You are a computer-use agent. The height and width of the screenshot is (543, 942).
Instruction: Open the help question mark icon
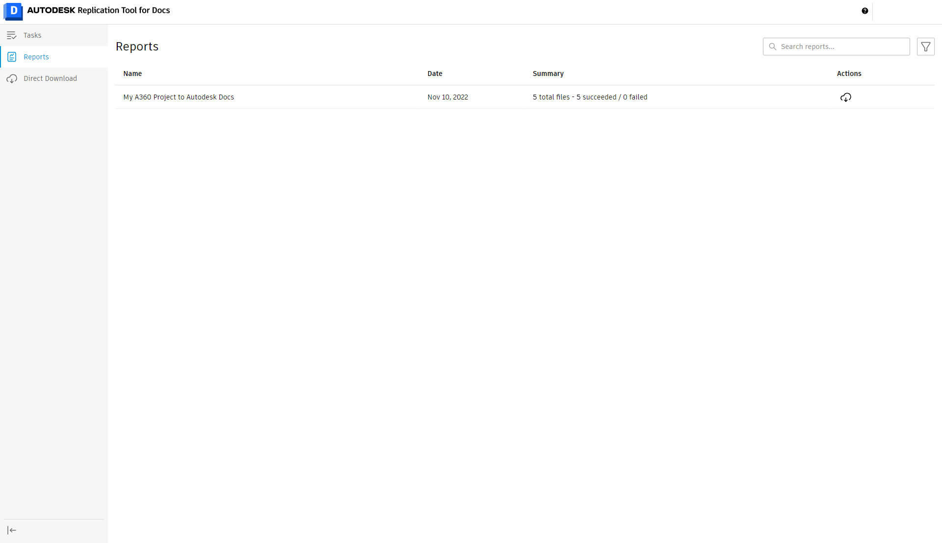pos(865,11)
